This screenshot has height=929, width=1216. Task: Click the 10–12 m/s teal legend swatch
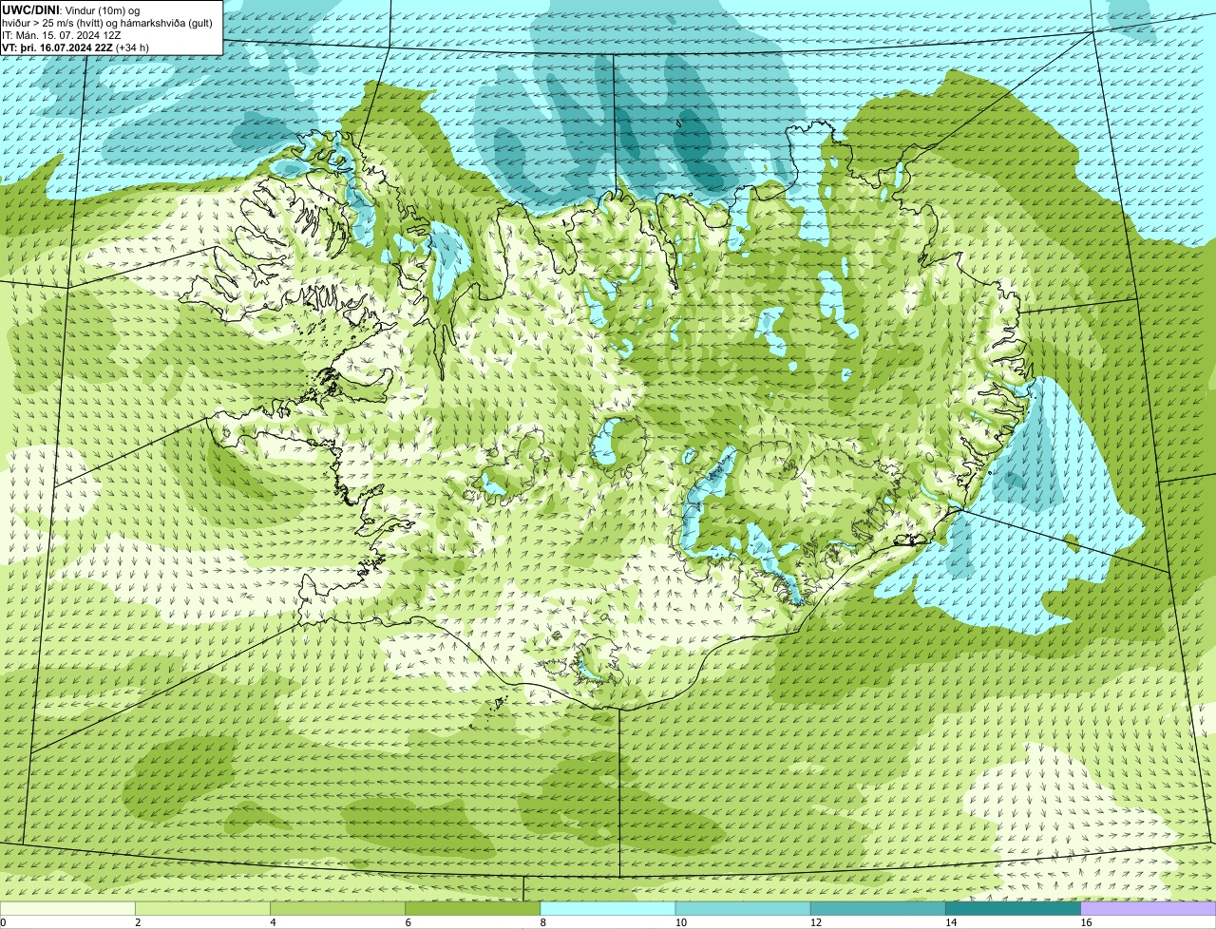[x=743, y=908]
